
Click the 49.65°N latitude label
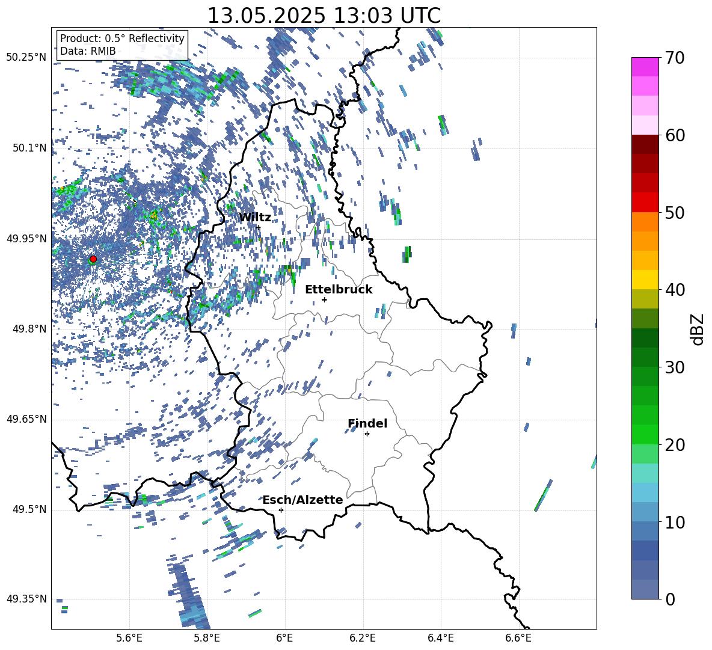click(x=26, y=419)
